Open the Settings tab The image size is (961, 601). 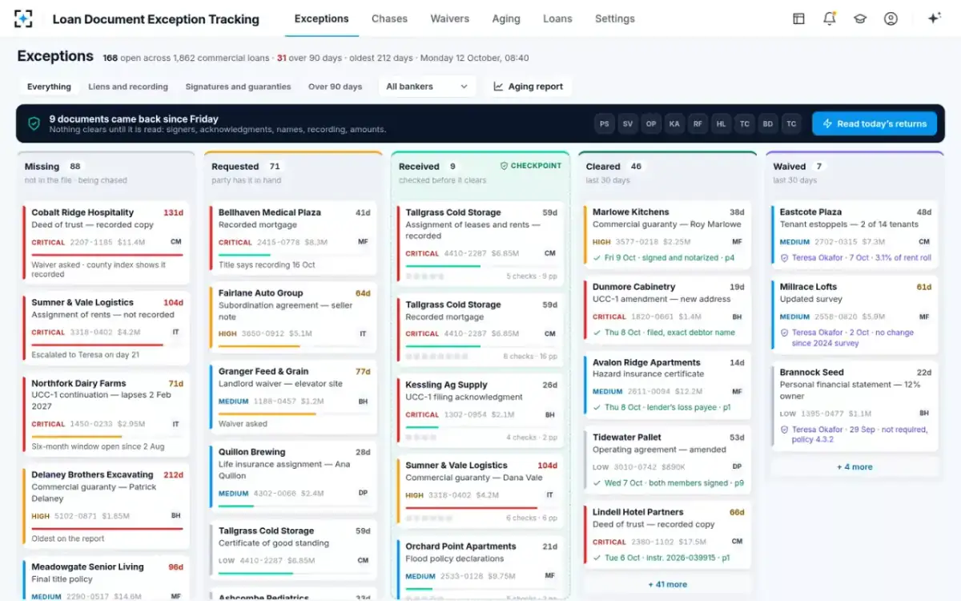(x=615, y=18)
